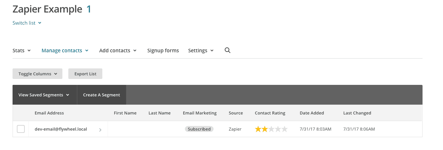Open the Stats menu

22,51
